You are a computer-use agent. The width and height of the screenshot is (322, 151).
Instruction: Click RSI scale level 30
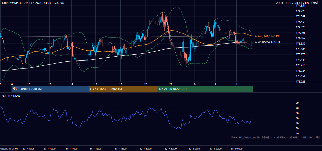[x=297, y=128]
